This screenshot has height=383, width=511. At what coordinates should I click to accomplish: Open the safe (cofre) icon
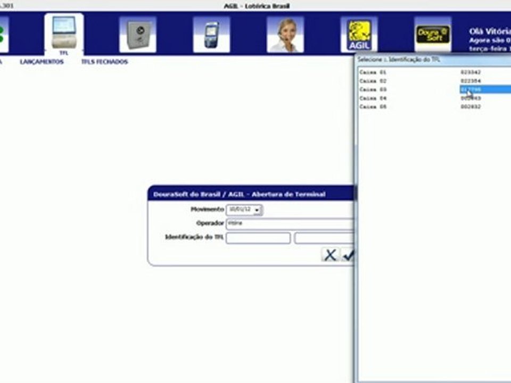tap(138, 35)
